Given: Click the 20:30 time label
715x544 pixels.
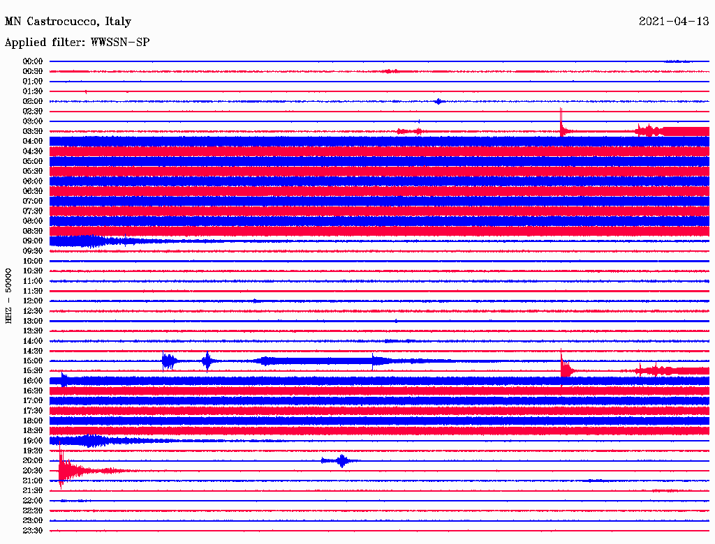Looking at the screenshot, I should pyautogui.click(x=32, y=471).
